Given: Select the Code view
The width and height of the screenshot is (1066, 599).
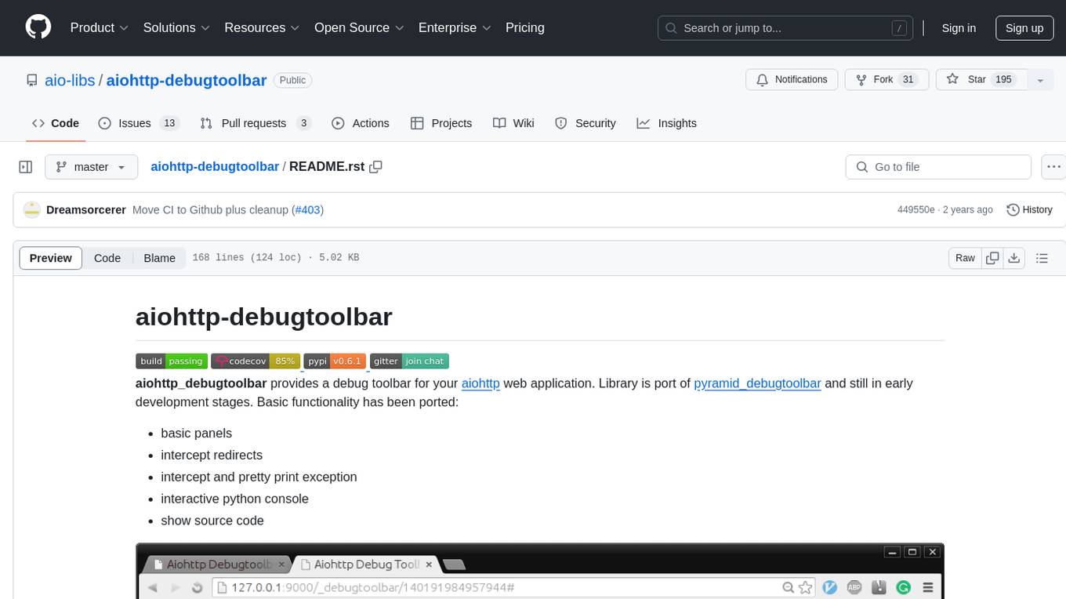Looking at the screenshot, I should tap(107, 258).
